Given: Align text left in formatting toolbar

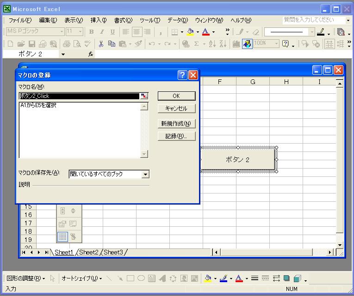Looking at the screenshot, I should (125, 32).
